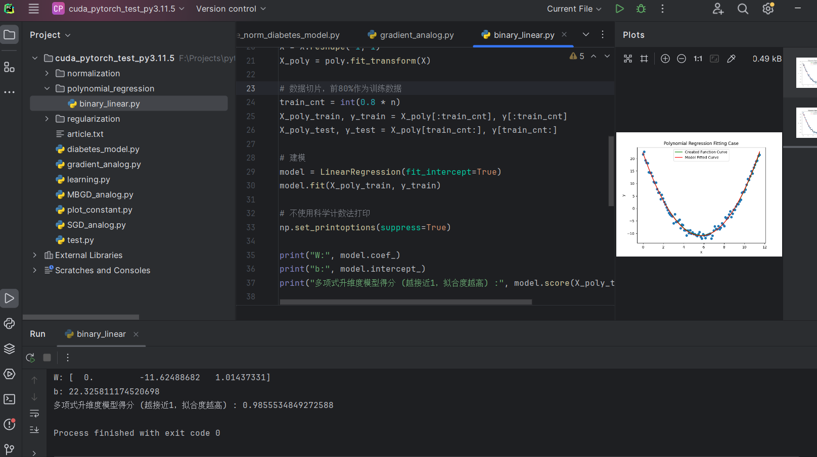Viewport: 817px width, 457px height.
Task: Rerun binary_linear in Run panel
Action: coord(30,358)
